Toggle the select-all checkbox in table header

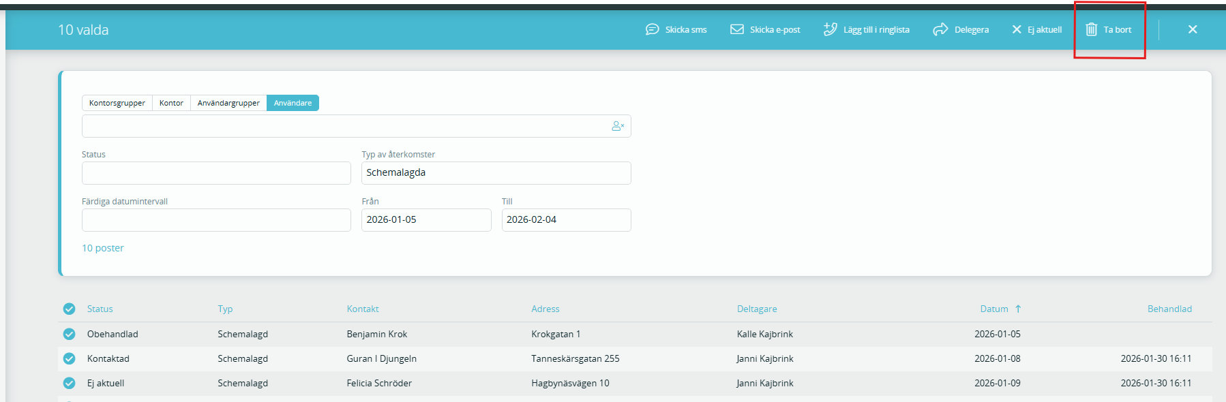point(69,309)
